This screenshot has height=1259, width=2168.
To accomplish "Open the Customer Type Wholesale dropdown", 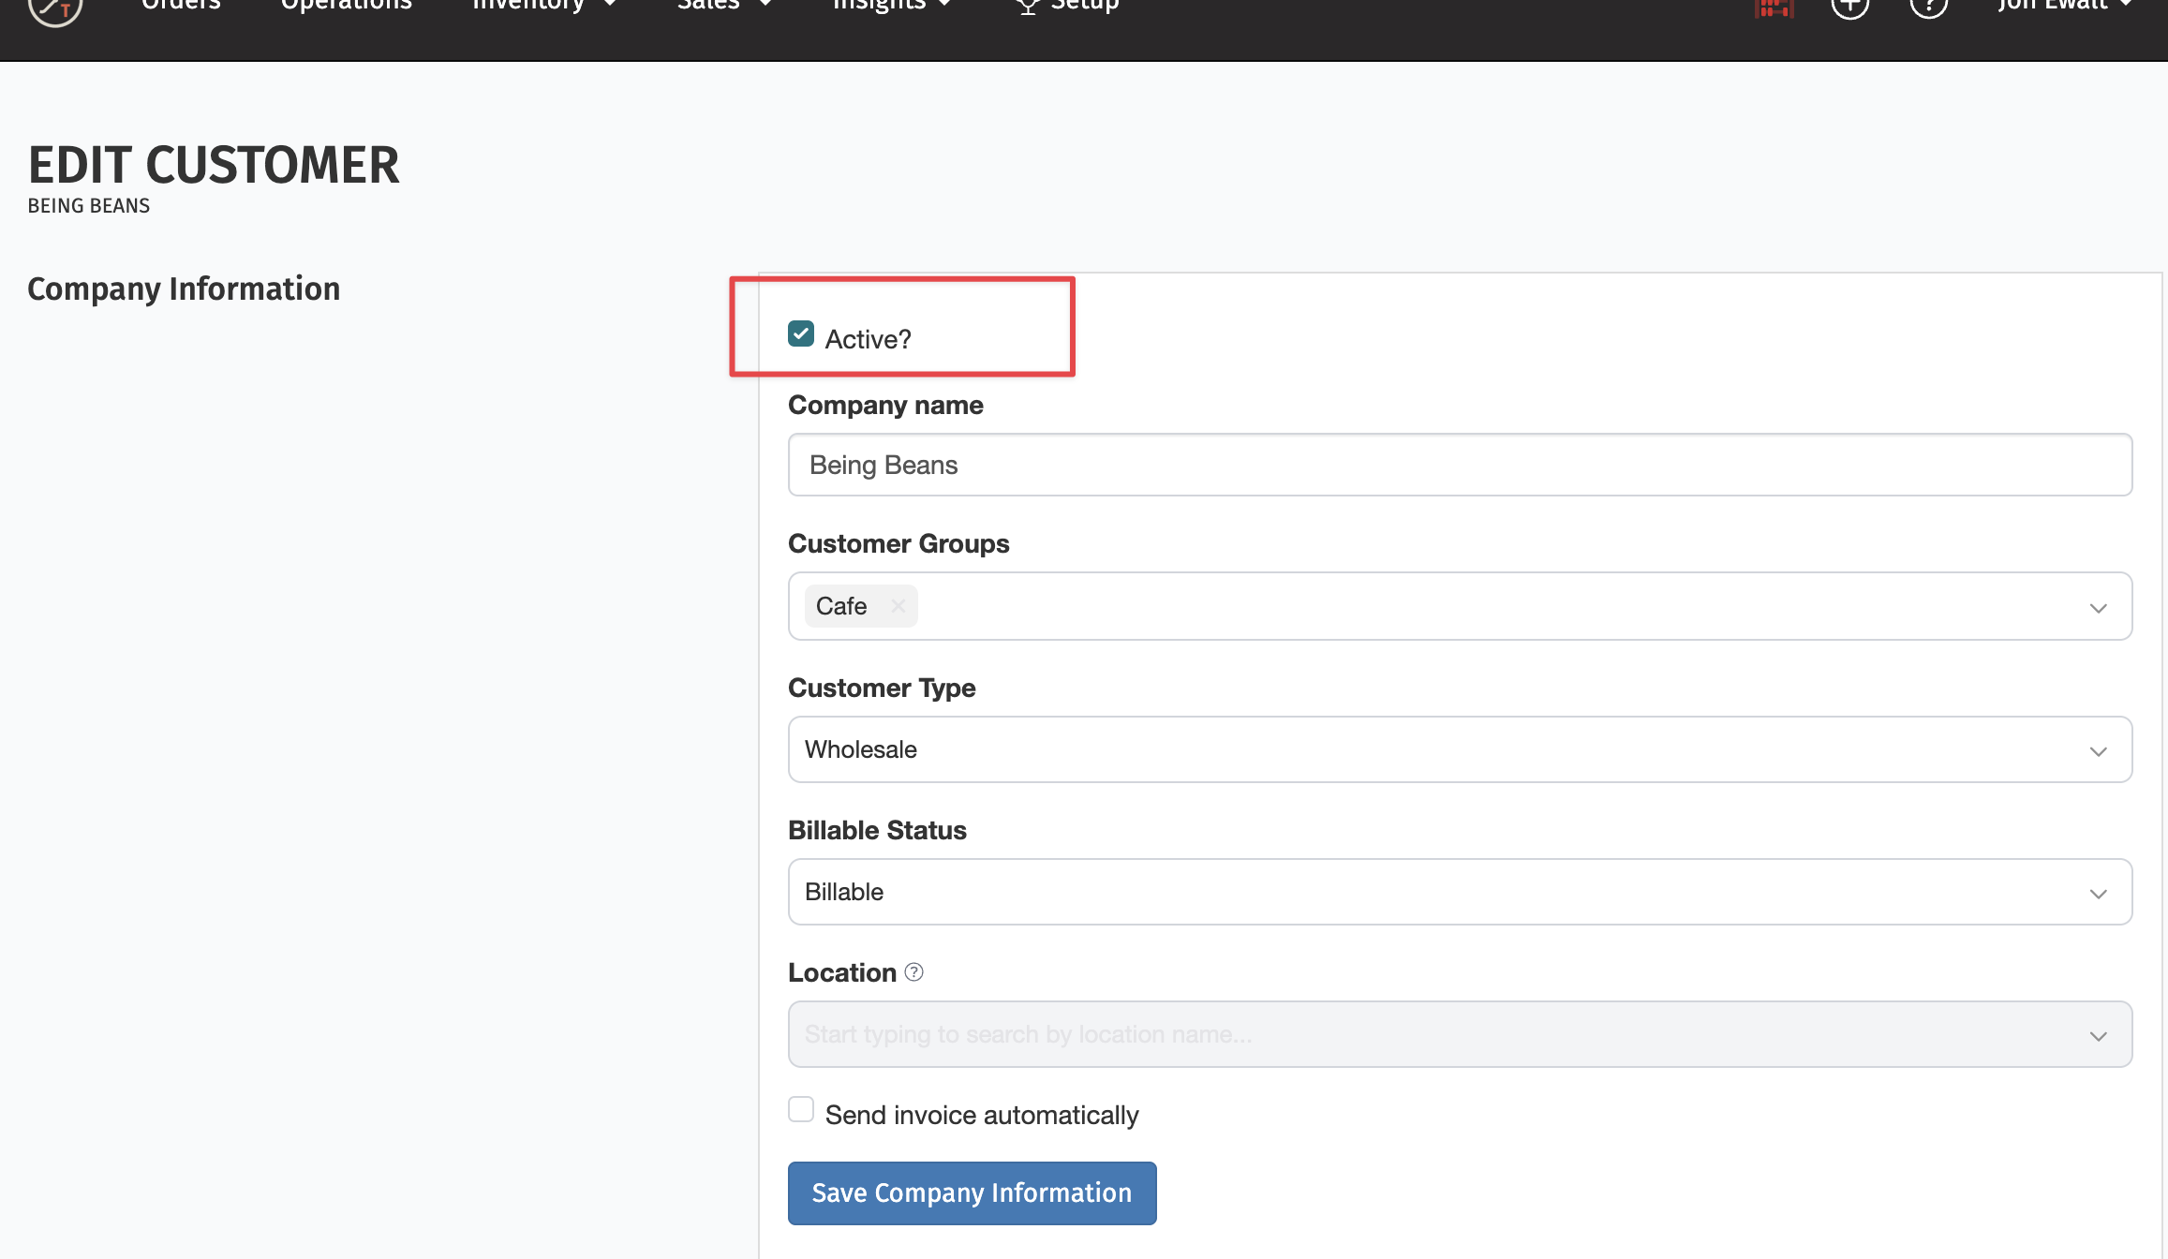I will pyautogui.click(x=1459, y=749).
